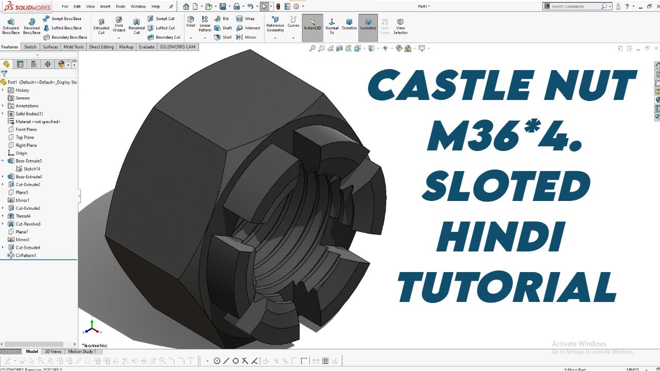Click the Wrap feature
The image size is (660, 371).
[x=246, y=19]
